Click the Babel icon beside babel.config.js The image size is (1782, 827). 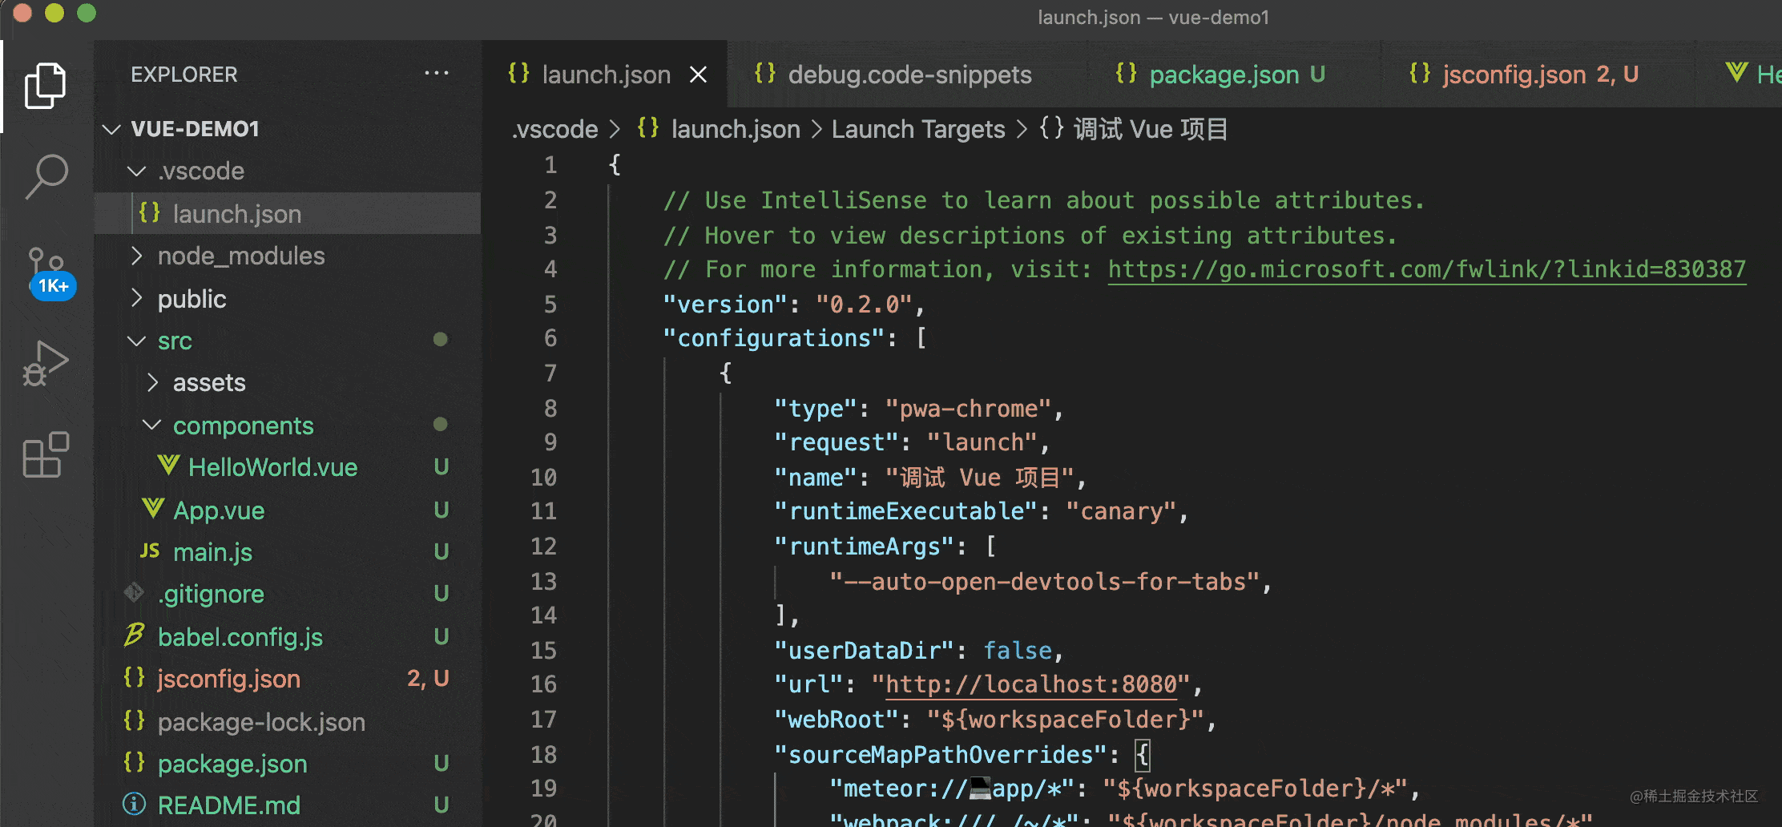pyautogui.click(x=134, y=635)
